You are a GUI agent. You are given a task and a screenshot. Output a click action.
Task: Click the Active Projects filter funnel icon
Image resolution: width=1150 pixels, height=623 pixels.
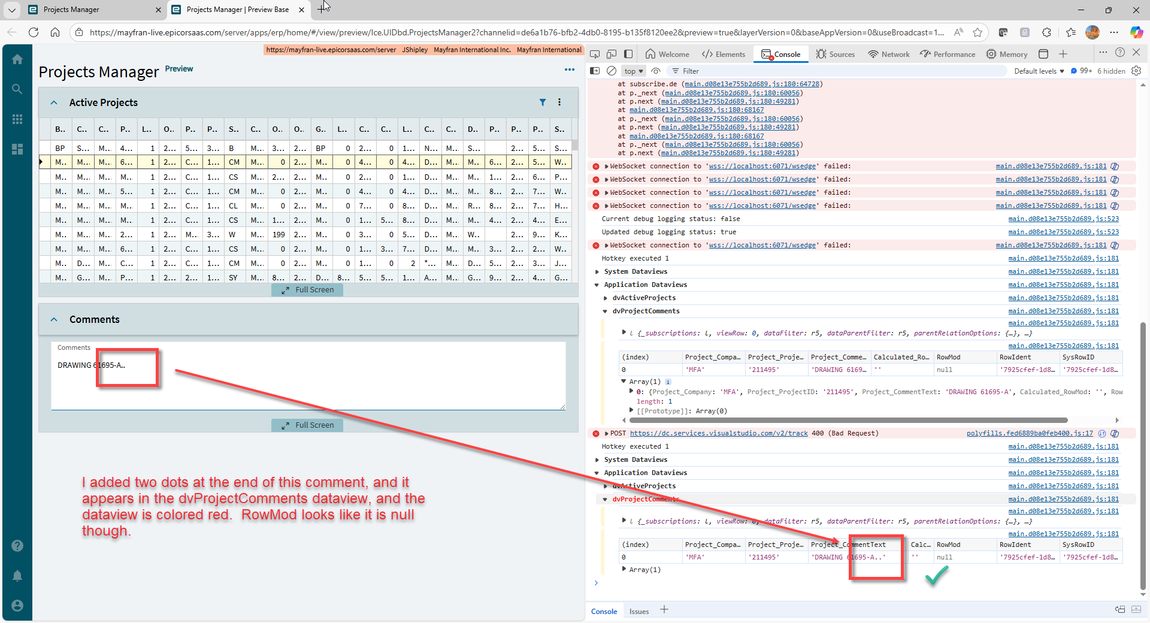[x=543, y=102]
